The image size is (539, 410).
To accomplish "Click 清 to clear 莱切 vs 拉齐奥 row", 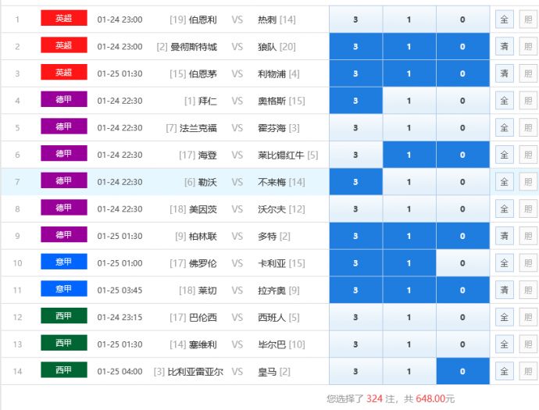I will pyautogui.click(x=504, y=291).
